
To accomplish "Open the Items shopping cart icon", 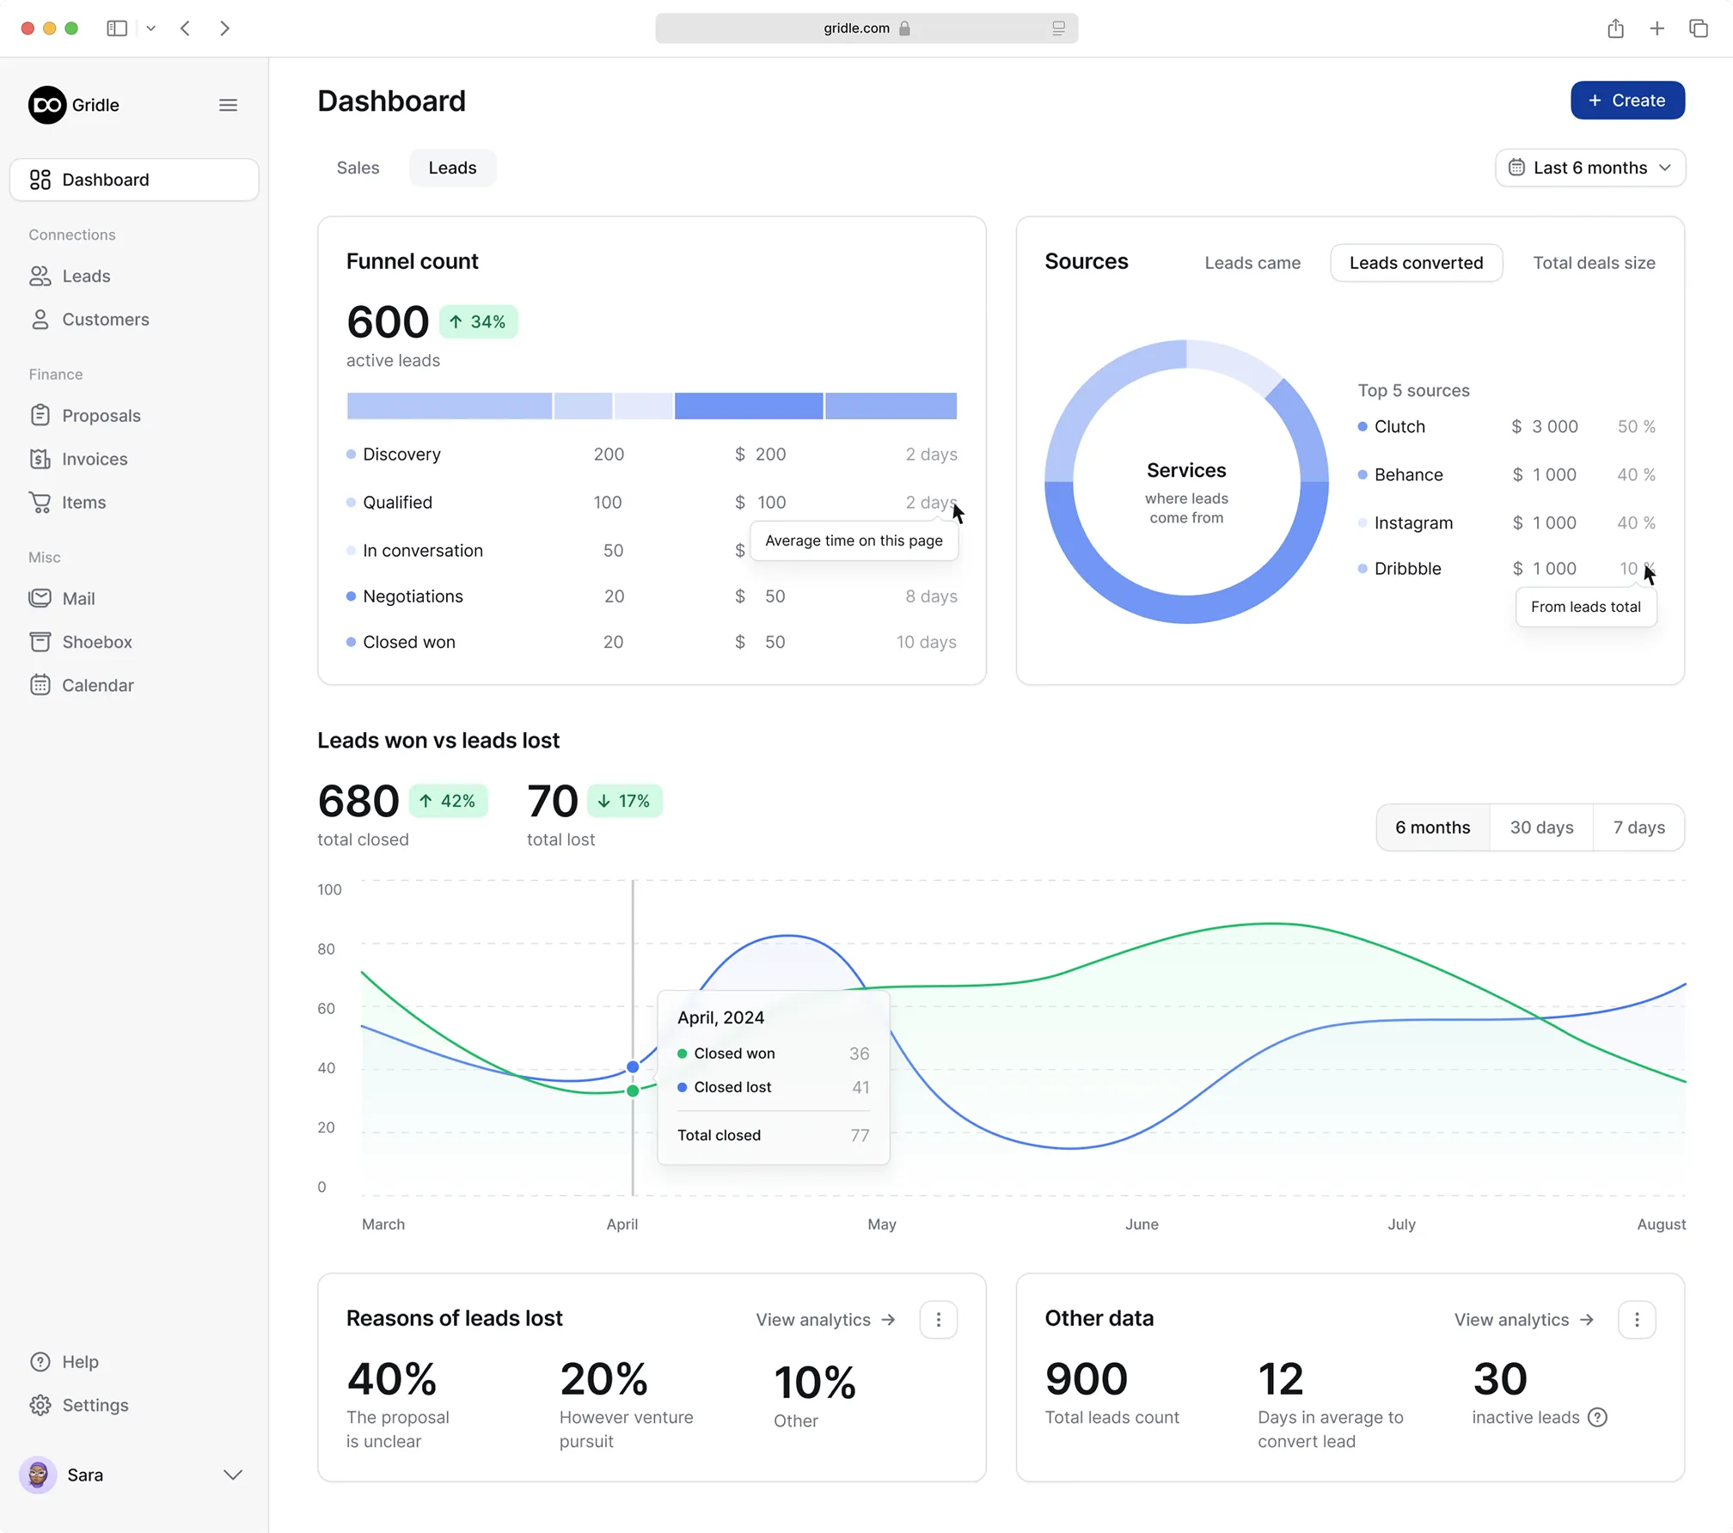I will coord(40,502).
